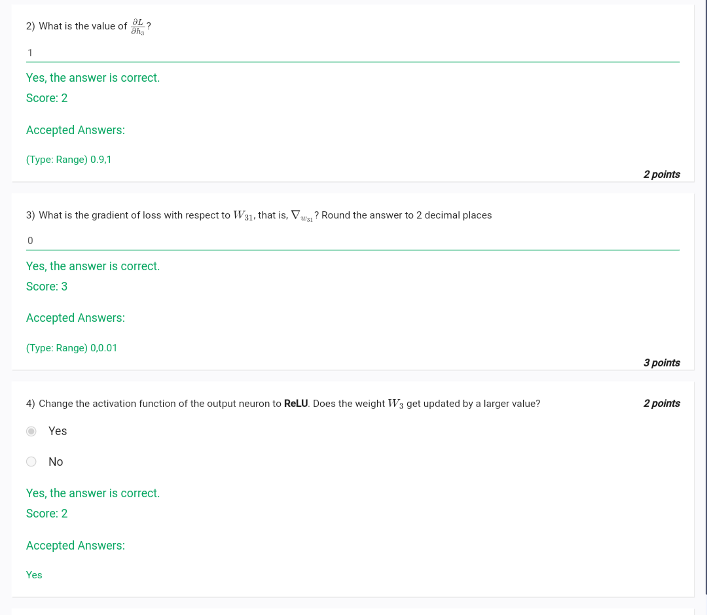Viewport: 707px width, 615px height.
Task: Click 'Yes, the answer is correct.' under question 2
Action: 93,78
